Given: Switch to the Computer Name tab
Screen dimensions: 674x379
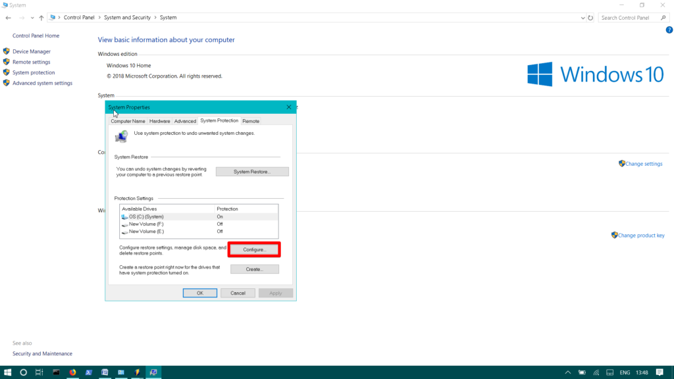Looking at the screenshot, I should click(128, 121).
